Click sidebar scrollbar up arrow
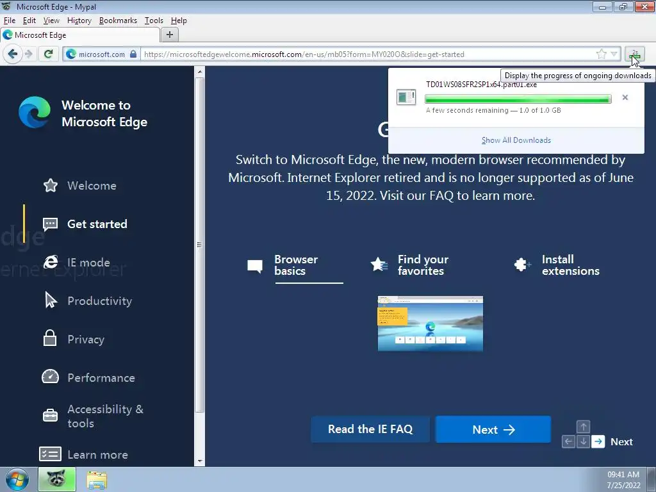Image resolution: width=656 pixels, height=492 pixels. coord(200,72)
